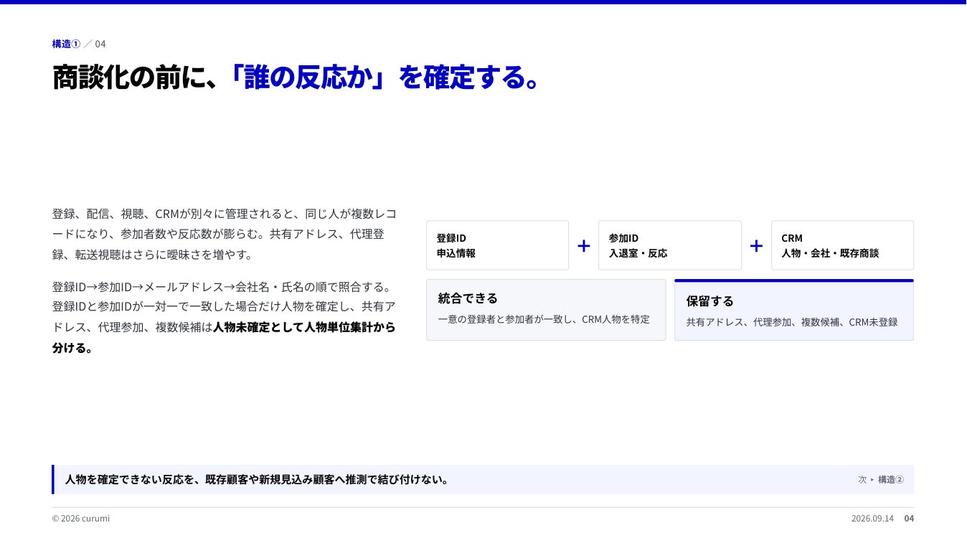The height and width of the screenshot is (543, 967).
Task: Click the blue plus between 登録ID and 参加ID
Action: (x=584, y=245)
